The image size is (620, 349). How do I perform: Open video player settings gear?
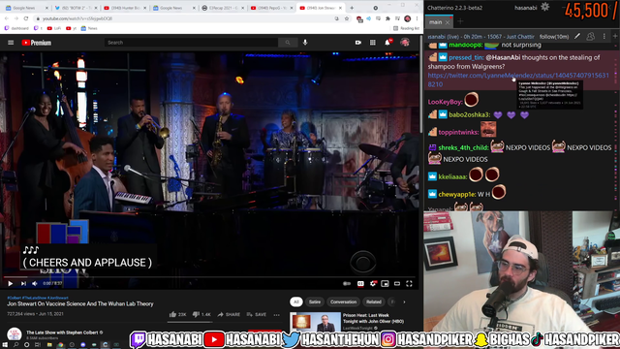click(x=373, y=283)
